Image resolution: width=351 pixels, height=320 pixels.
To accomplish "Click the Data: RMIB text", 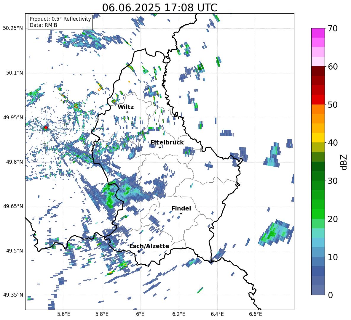I will 43,25.
